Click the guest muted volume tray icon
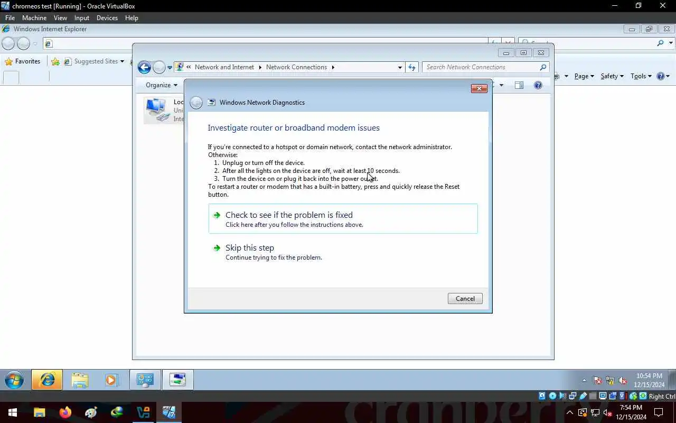676x423 pixels. click(x=623, y=380)
